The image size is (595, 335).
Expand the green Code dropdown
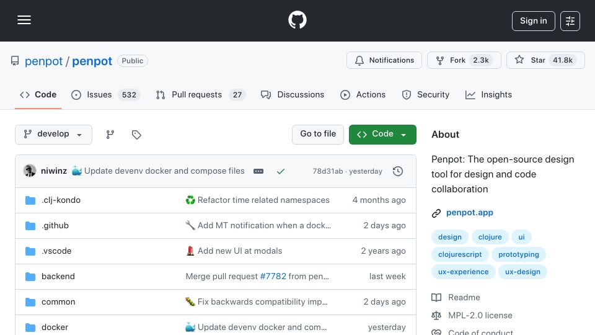pos(382,135)
